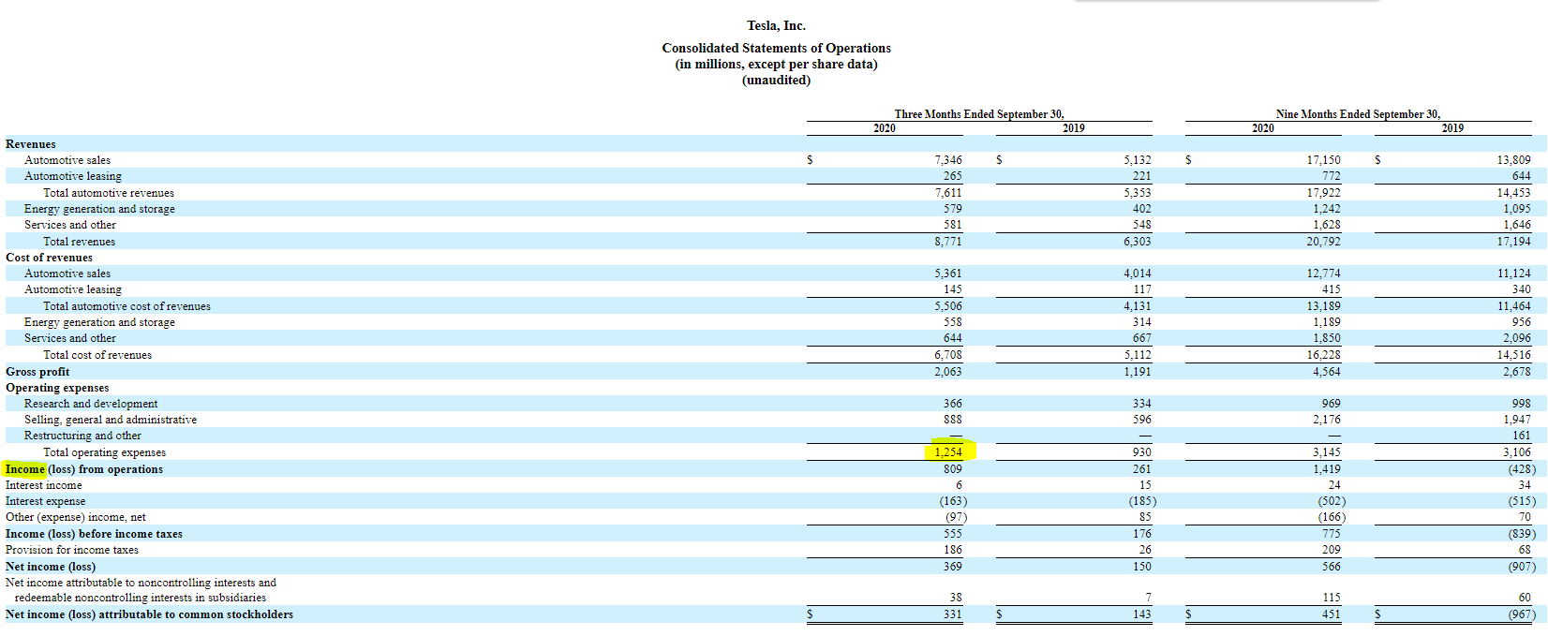Click the 3,145 total operating expenses value
Screen dimensions: 1548x636
[1327, 452]
